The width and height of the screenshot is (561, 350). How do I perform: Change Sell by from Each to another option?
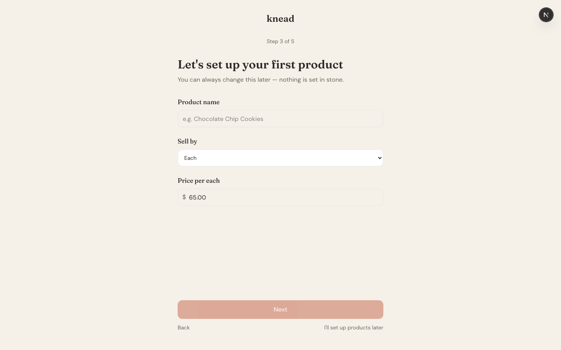pos(280,158)
